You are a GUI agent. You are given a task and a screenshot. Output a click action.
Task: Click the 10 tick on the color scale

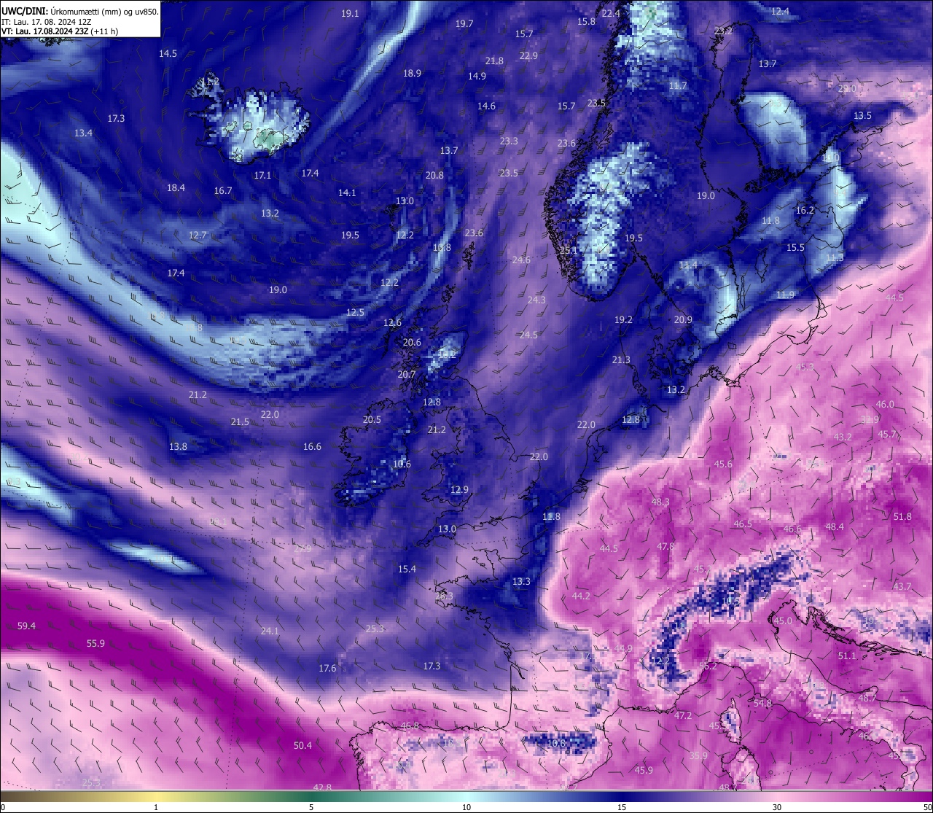pyautogui.click(x=466, y=807)
